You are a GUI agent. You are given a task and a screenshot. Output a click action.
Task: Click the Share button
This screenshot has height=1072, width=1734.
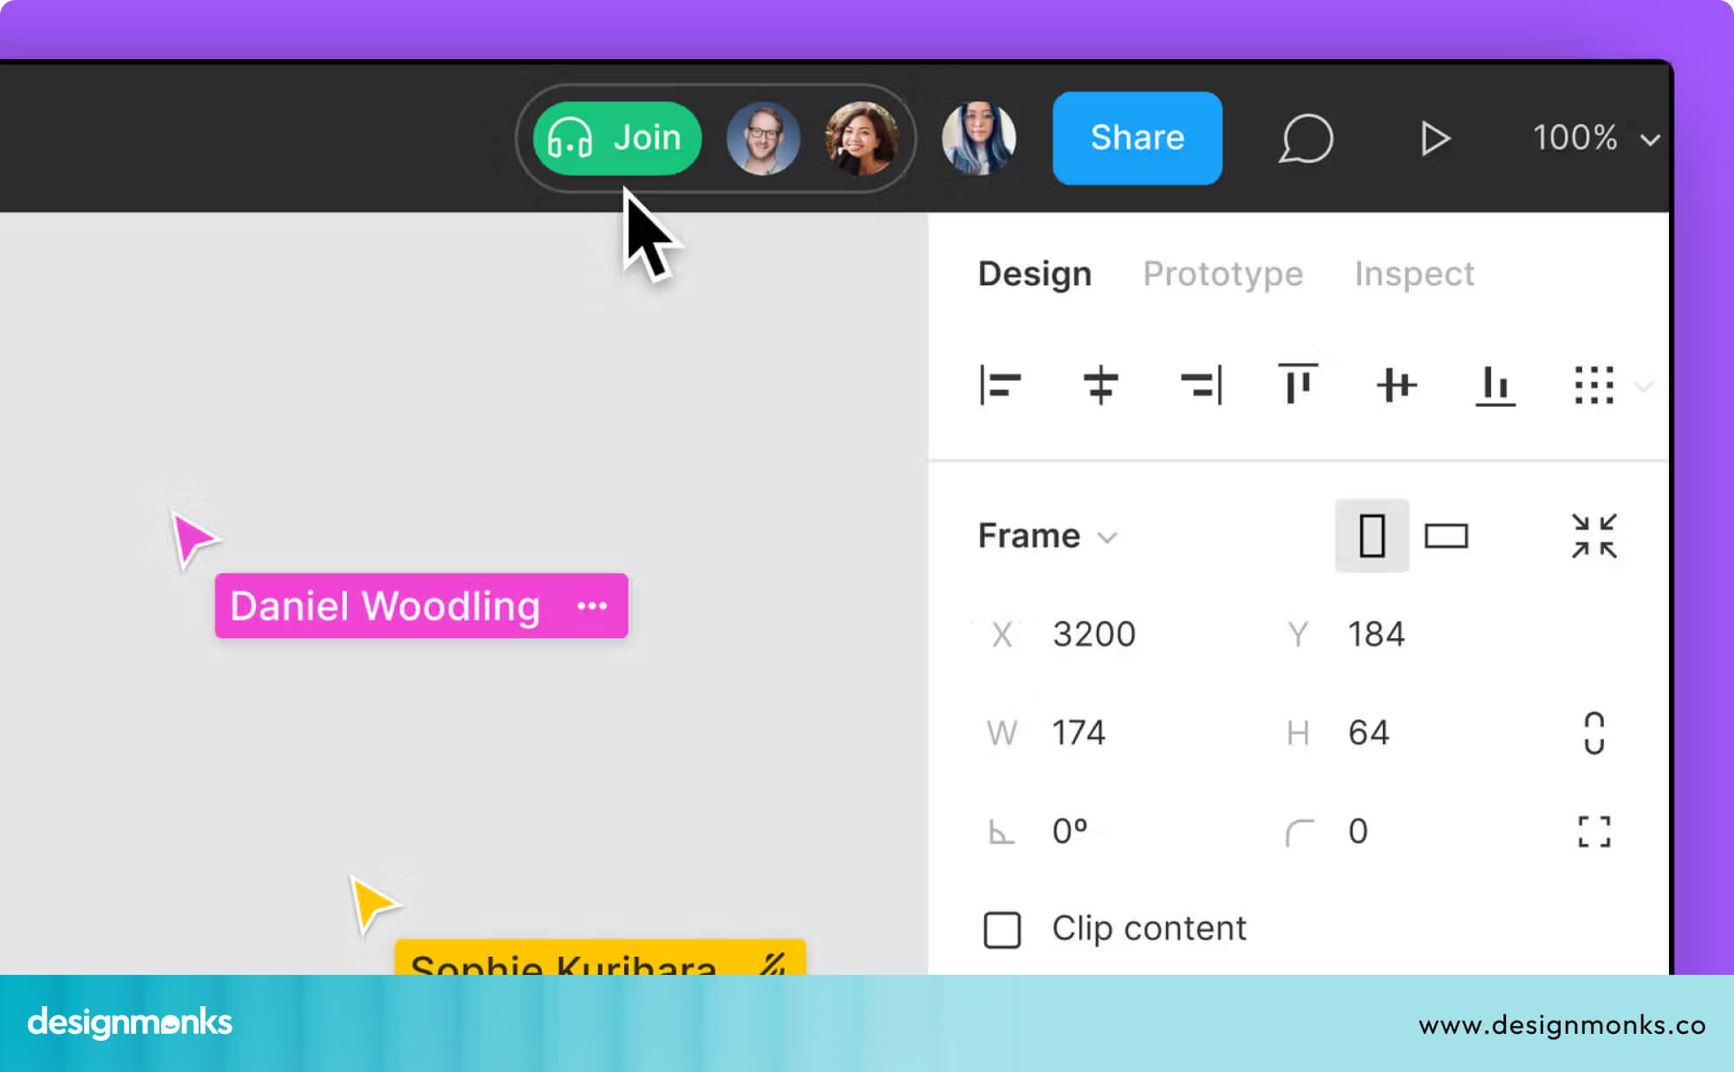(x=1137, y=138)
